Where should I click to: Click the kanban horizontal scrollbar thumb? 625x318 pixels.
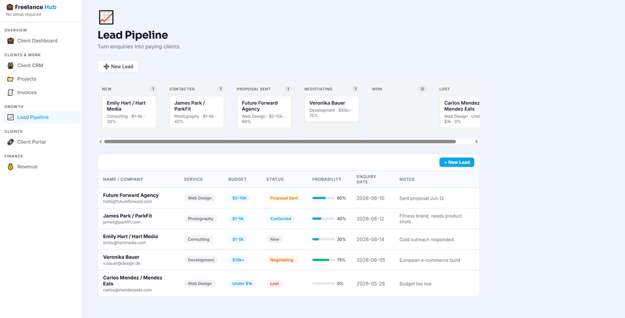point(280,142)
